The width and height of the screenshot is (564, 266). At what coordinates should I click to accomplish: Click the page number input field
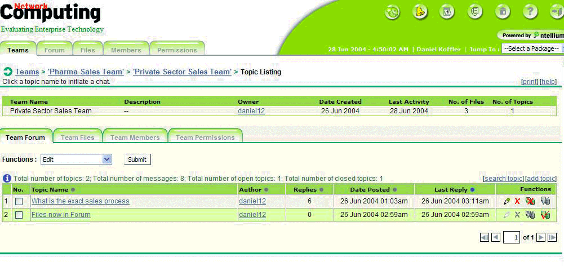tap(512, 238)
